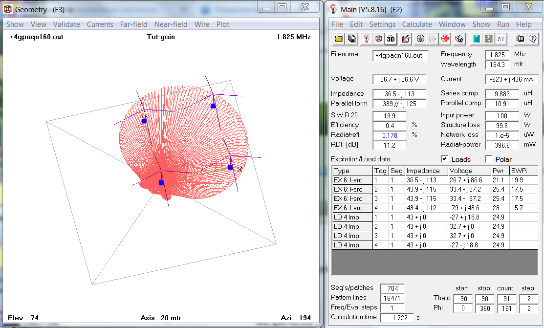Select the LD 4 Imp. tag 1 row
544x328 pixels.
[x=435, y=217]
